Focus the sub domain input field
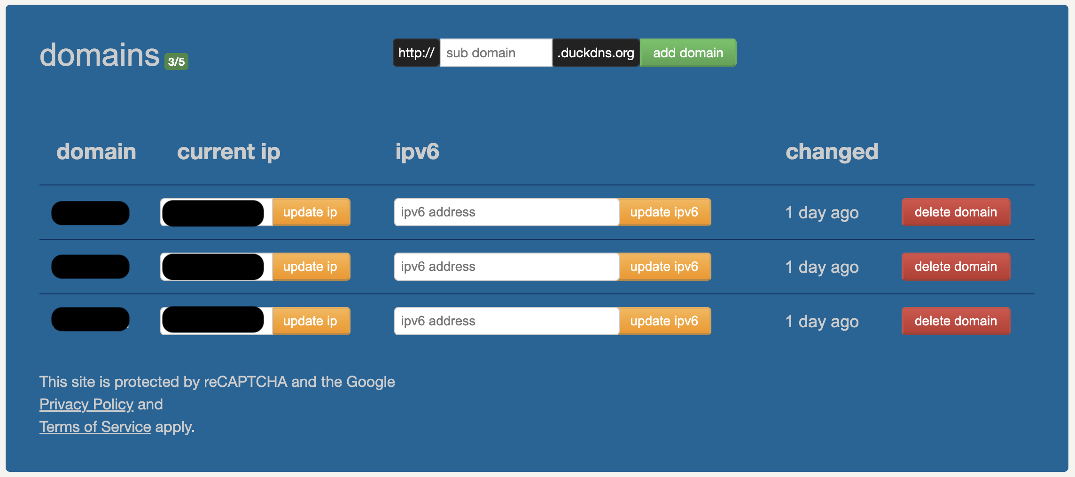 point(496,53)
